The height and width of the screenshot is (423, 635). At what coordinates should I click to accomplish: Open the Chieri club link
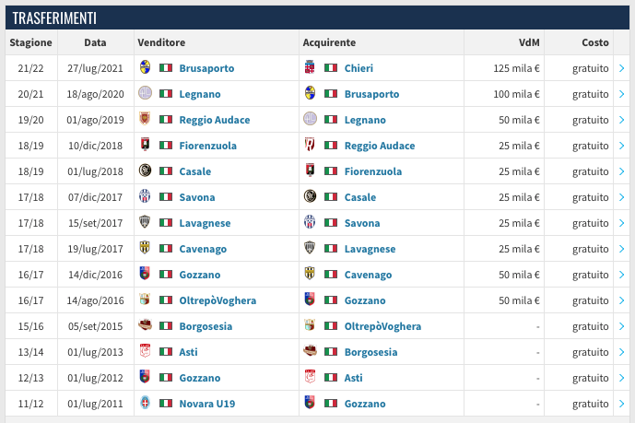click(359, 68)
